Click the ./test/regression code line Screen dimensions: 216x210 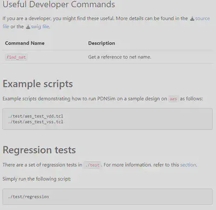pyautogui.click(x=29, y=196)
